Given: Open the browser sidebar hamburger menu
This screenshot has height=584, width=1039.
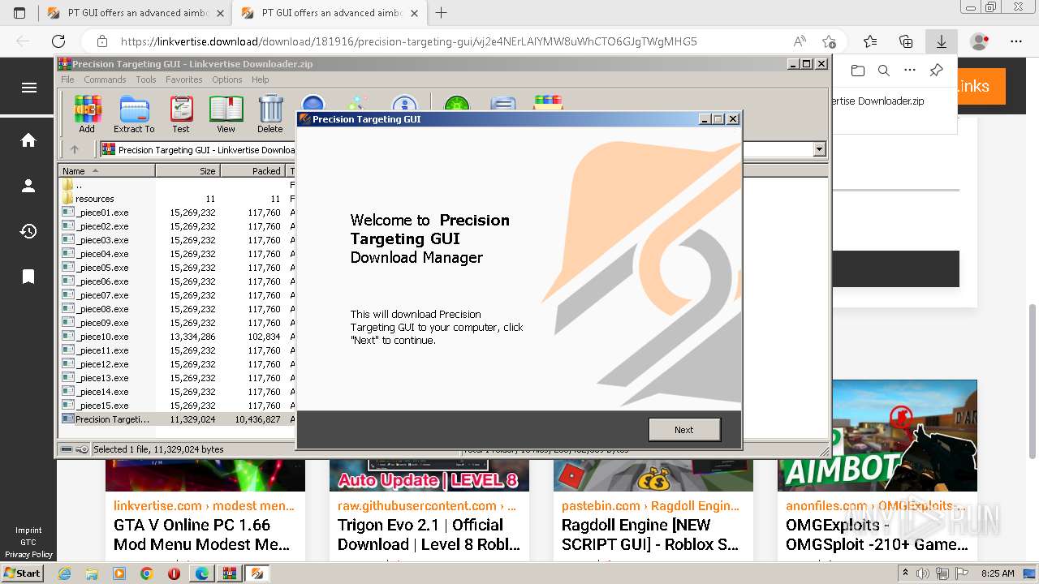Looking at the screenshot, I should (x=29, y=88).
